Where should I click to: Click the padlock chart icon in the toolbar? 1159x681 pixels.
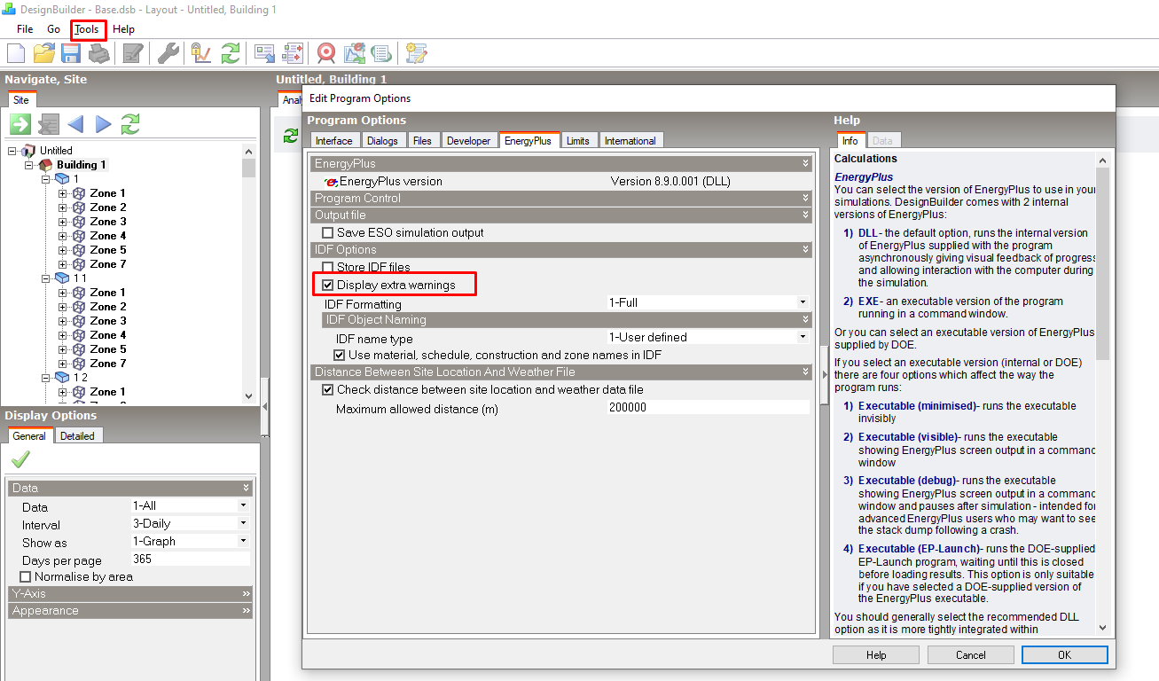201,53
